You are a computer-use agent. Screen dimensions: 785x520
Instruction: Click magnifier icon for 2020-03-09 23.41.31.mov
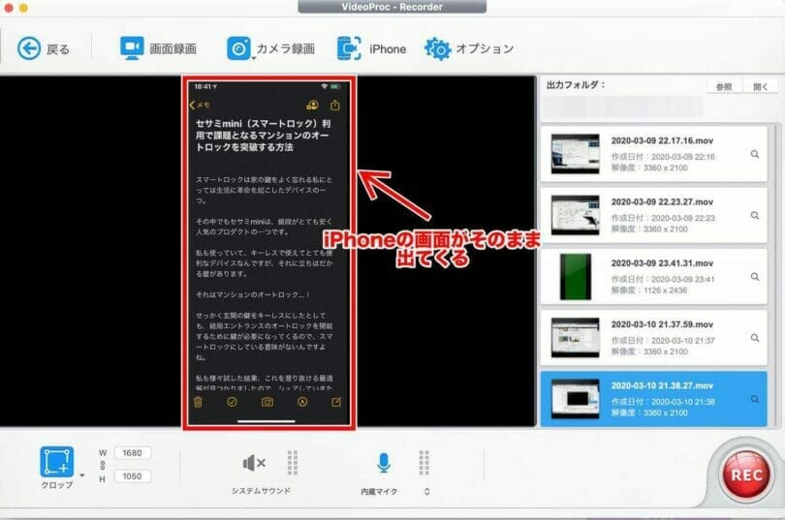click(755, 277)
